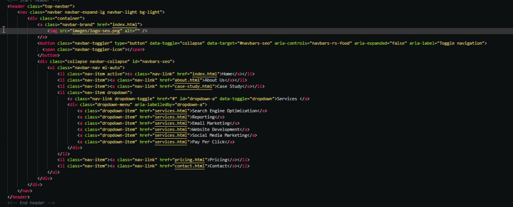Viewport: 513px width, 207px height.
Task: Click the Pay Per Click anchor text
Action: click(x=208, y=142)
